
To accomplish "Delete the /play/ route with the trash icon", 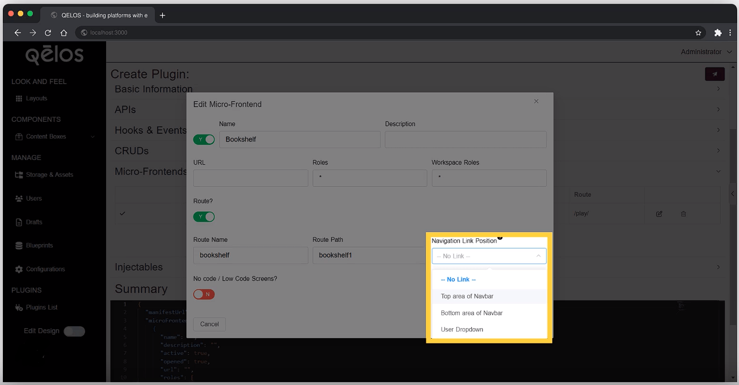I will 683,214.
